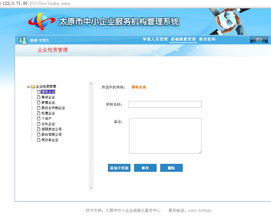Image resolution: width=271 pixels, height=217 pixels.
Task: Click the 企业性质管理 folder icon
Action: (33, 86)
